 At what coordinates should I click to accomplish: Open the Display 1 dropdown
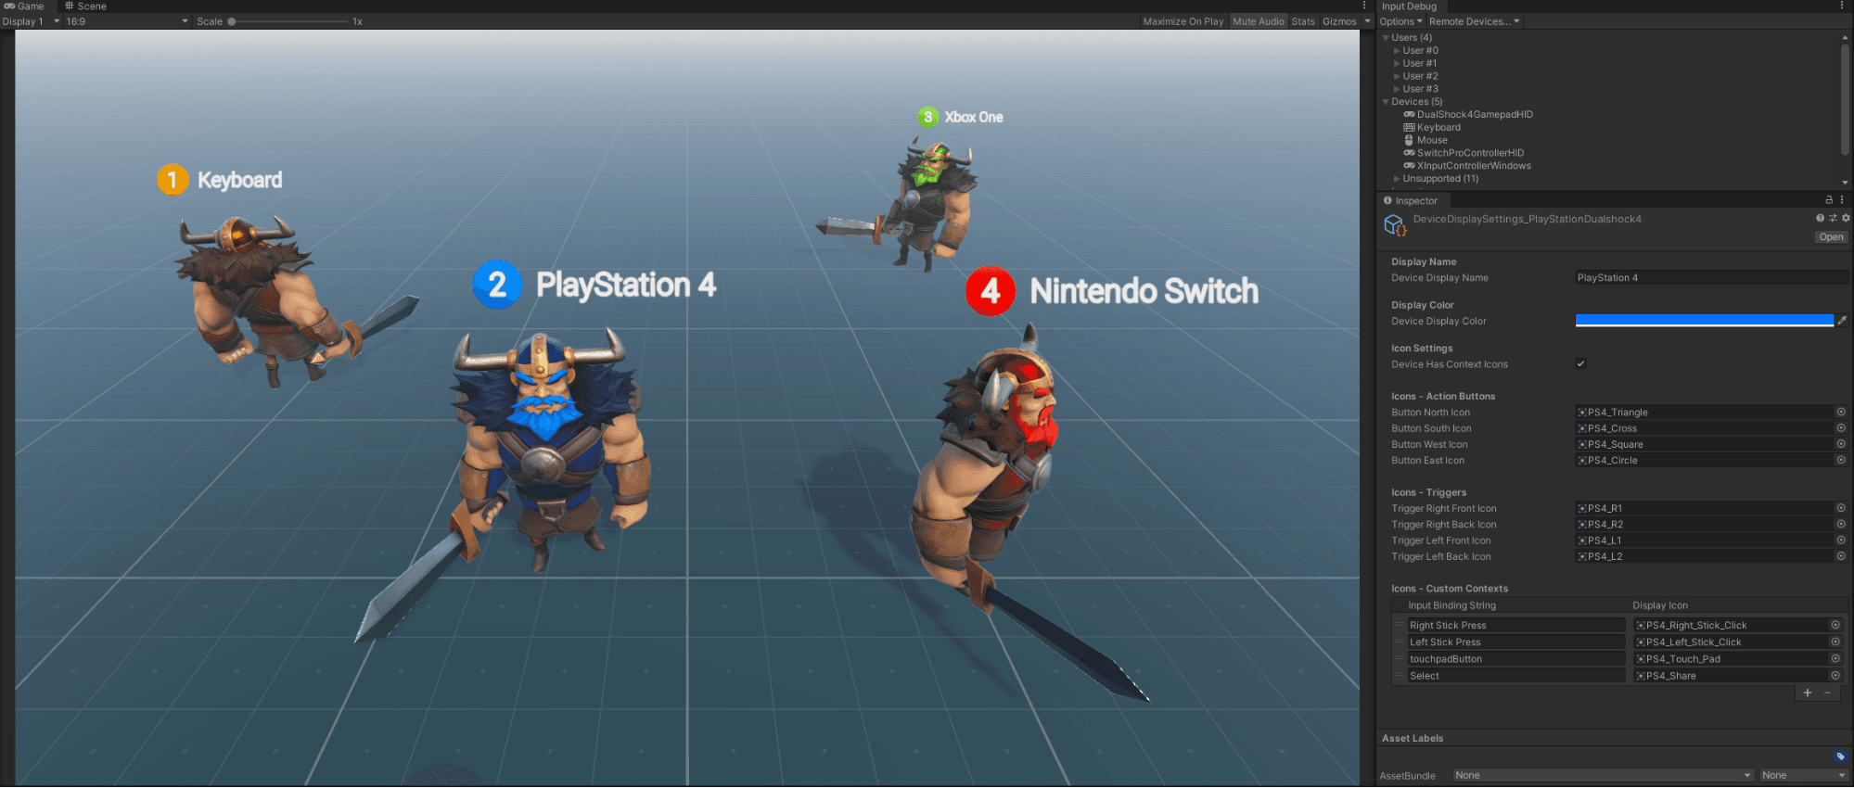31,21
